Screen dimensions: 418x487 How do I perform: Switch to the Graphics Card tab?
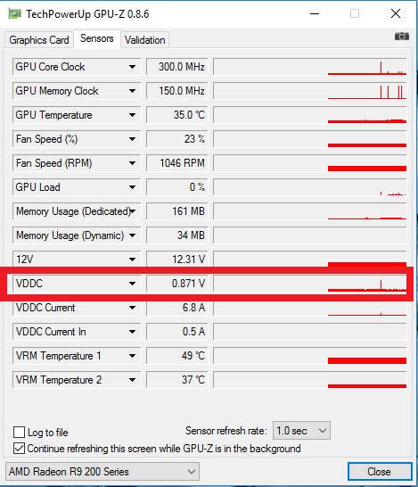(x=39, y=40)
